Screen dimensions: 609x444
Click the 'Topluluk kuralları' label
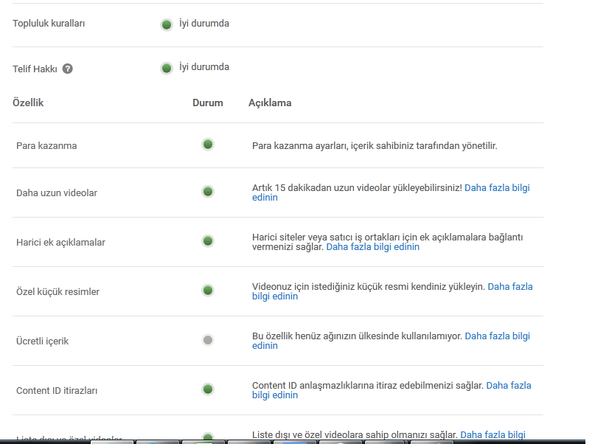click(49, 24)
